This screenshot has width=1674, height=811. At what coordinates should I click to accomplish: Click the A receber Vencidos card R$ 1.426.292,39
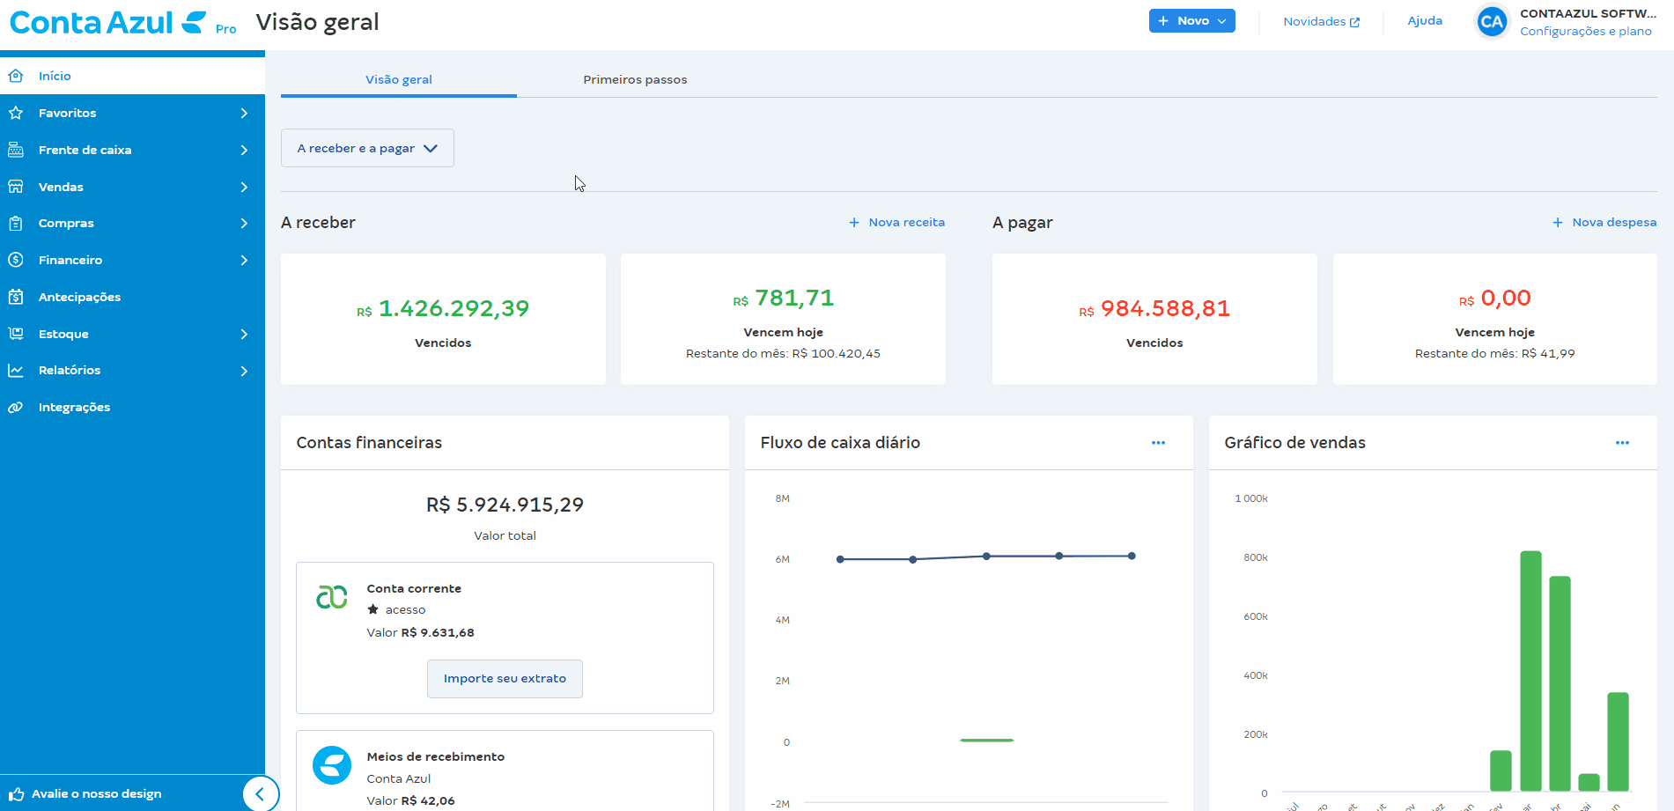click(x=443, y=319)
